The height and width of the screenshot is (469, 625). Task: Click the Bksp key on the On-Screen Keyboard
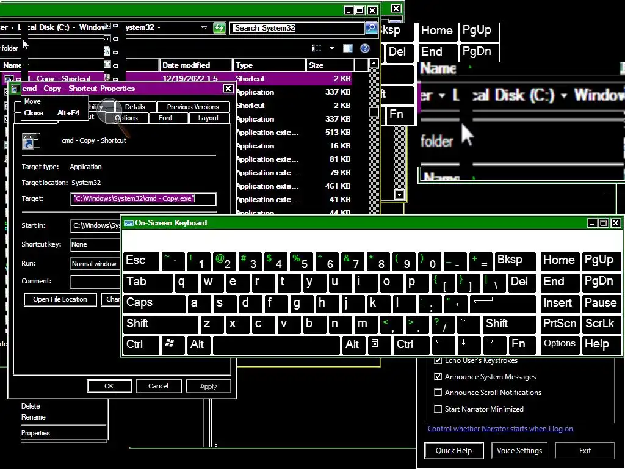[515, 260]
